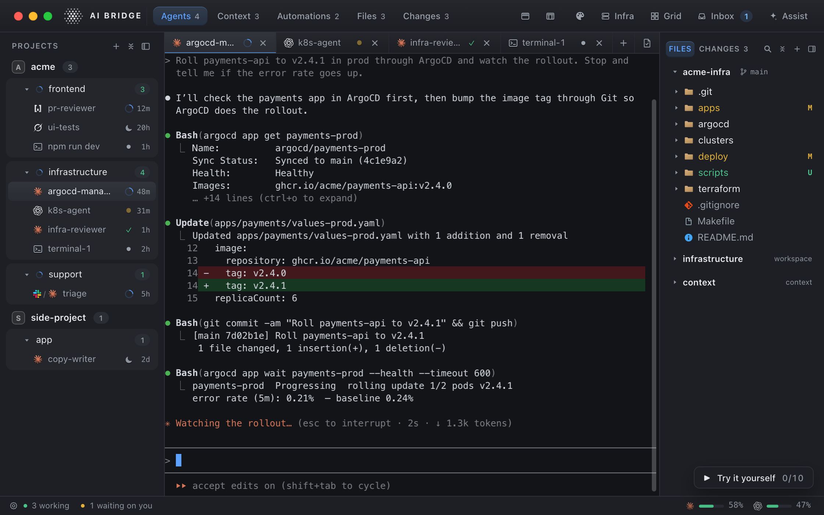Start the Try it yourself walkthrough
This screenshot has height=515, width=824.
coord(753,478)
